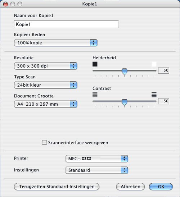Screen dimensions: 180x197
Task: Confirm settings with the OK button
Action: [161, 187]
